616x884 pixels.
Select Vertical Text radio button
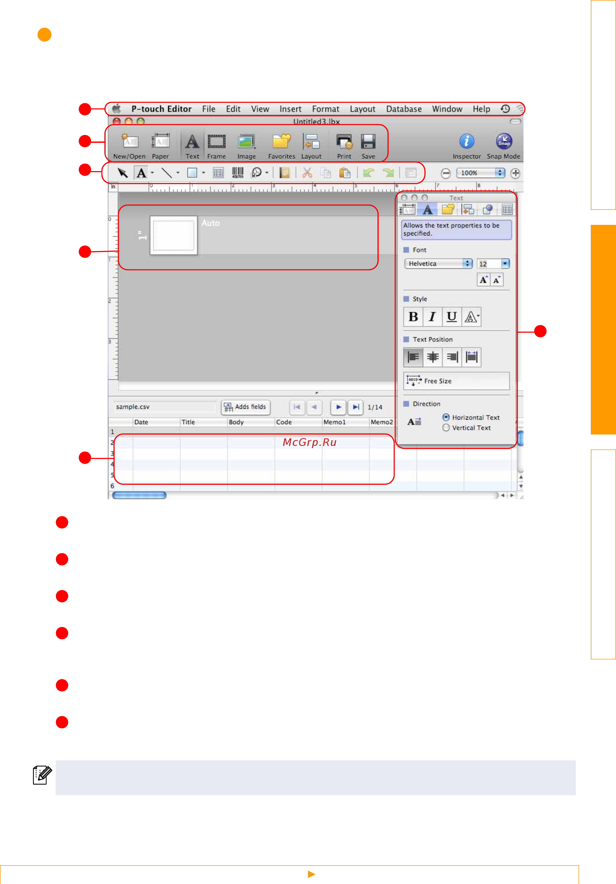tap(446, 428)
